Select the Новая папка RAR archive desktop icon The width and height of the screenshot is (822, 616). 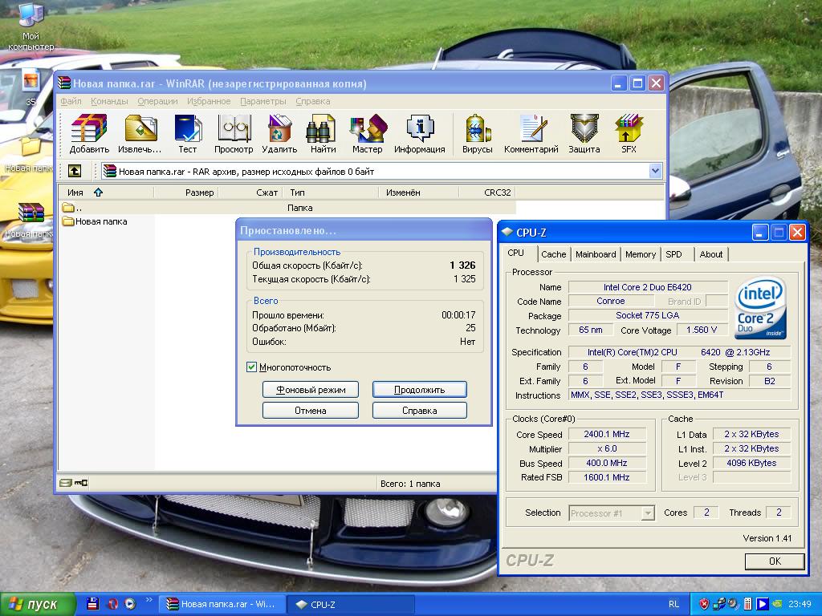pyautogui.click(x=30, y=220)
